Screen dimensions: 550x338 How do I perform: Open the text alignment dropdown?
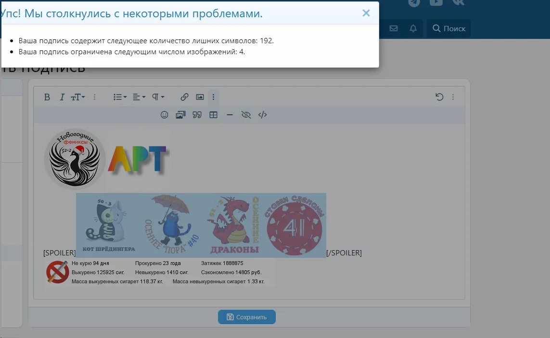[x=138, y=97]
